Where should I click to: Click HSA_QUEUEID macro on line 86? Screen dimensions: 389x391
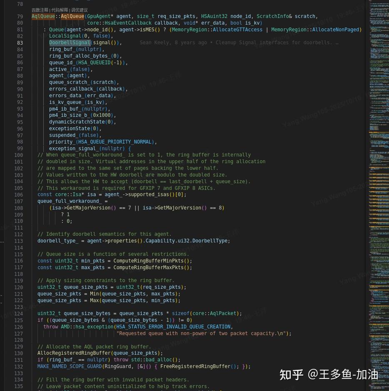[94, 63]
